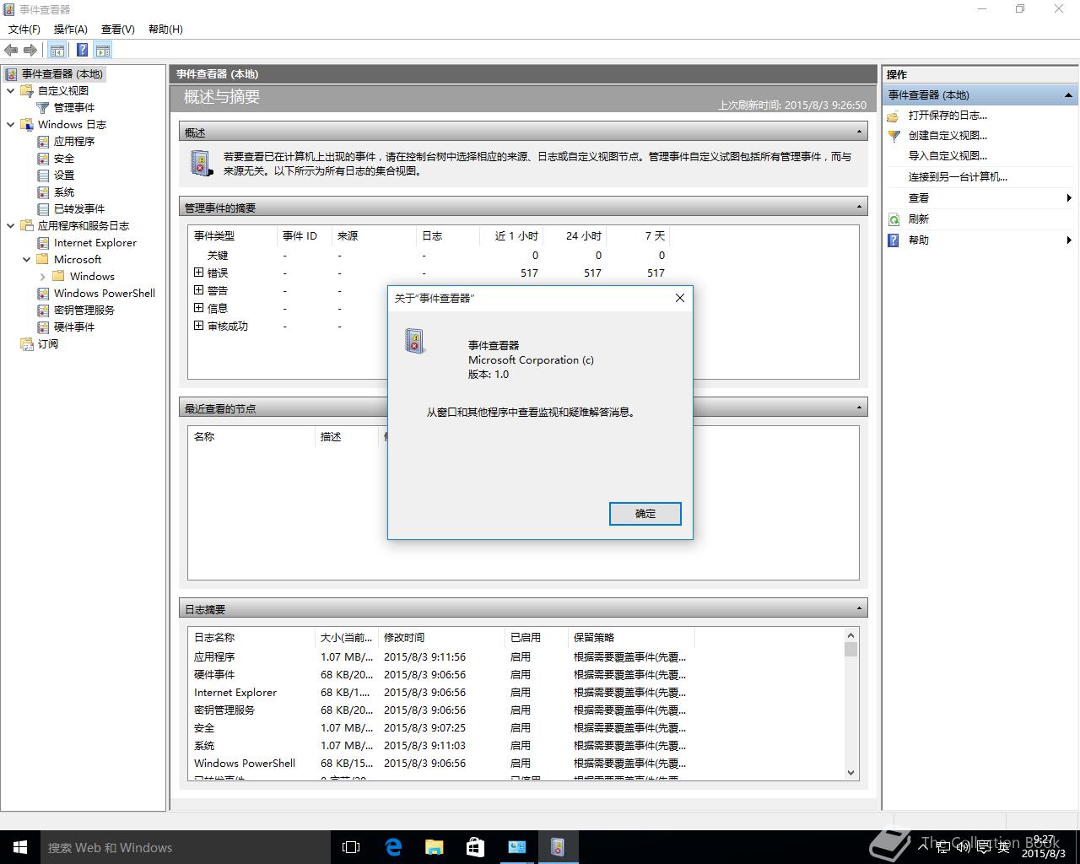Click scroll-down arrow in 日志摘要 list
Image resolution: width=1080 pixels, height=864 pixels.
(x=850, y=773)
